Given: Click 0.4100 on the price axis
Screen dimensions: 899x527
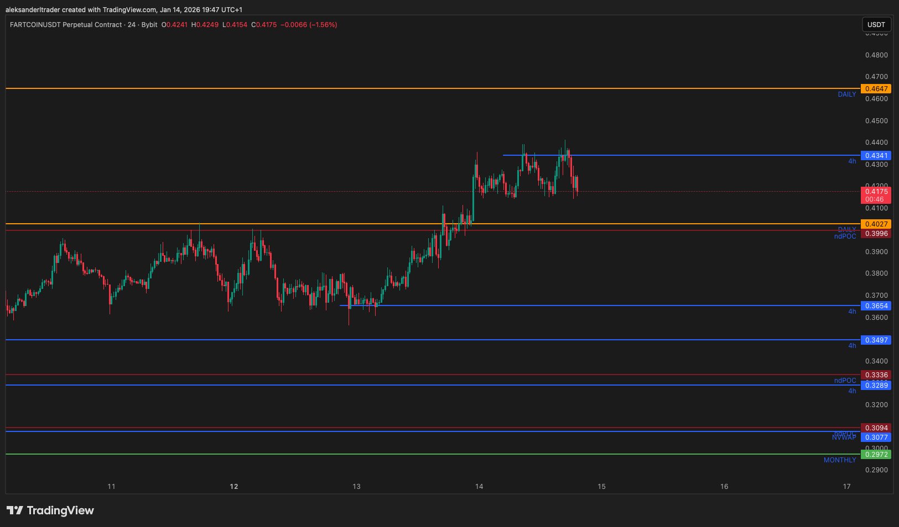Looking at the screenshot, I should [x=876, y=208].
